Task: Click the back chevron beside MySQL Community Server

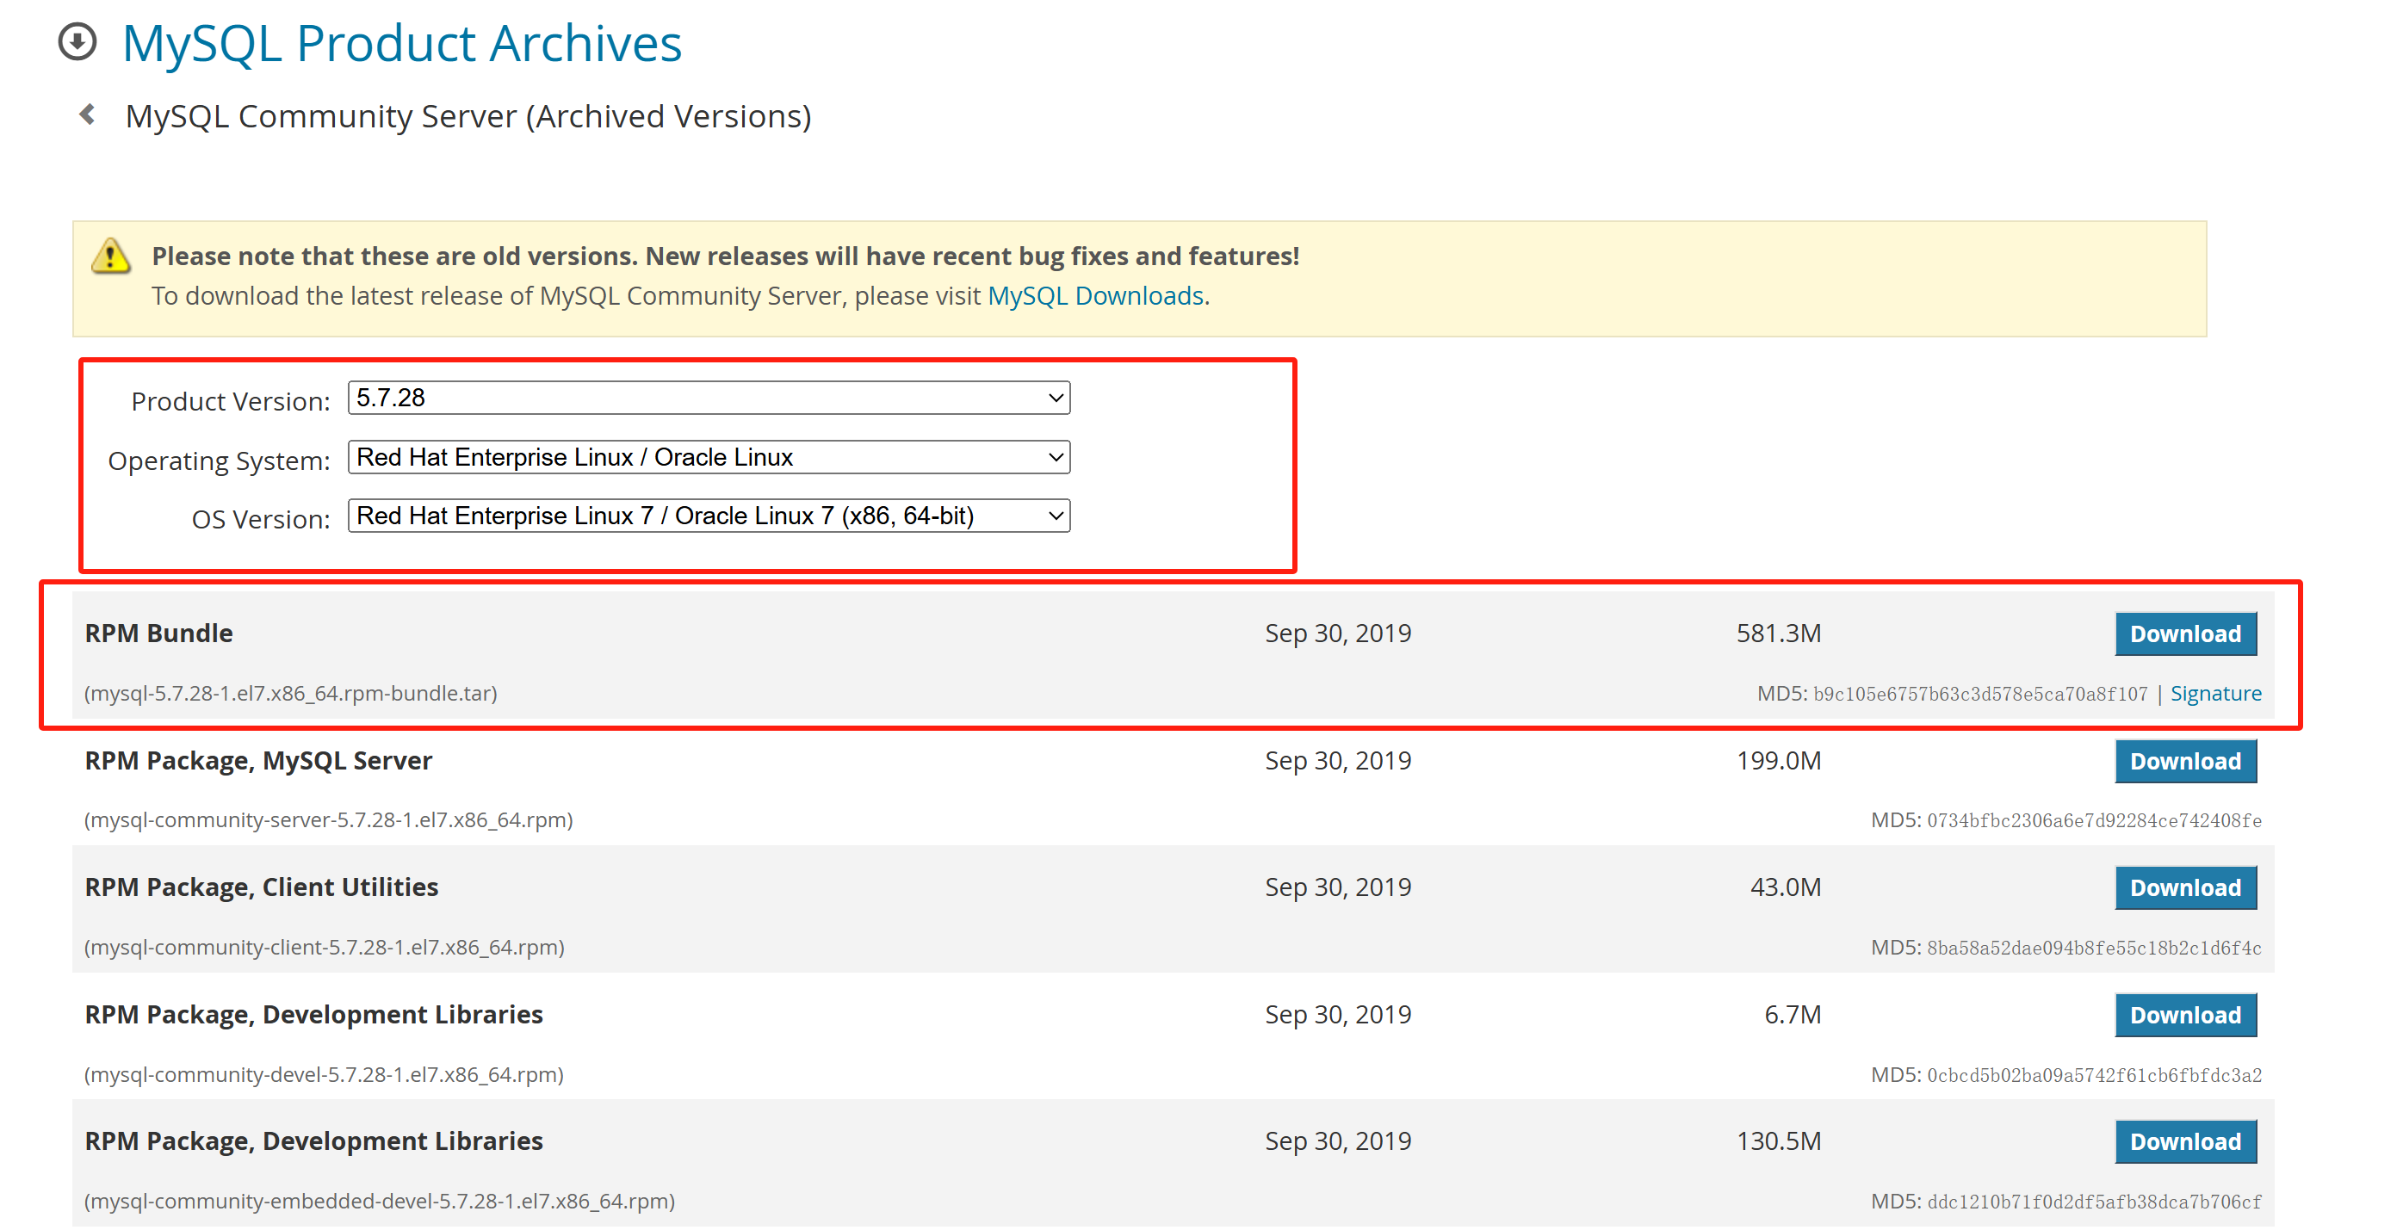Action: [88, 114]
